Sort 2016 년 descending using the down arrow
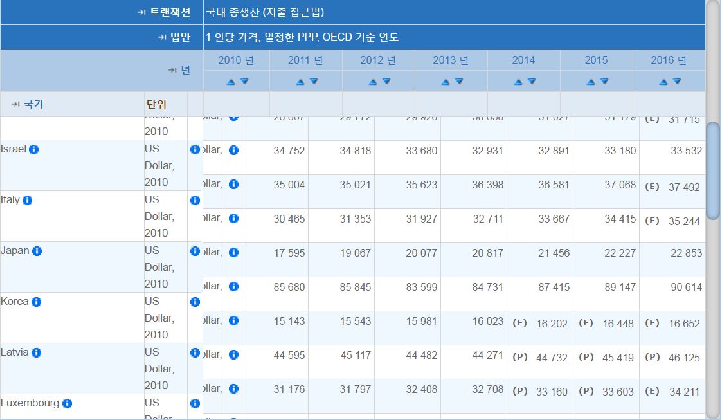Viewport: 722px width, 420px height. 677,82
